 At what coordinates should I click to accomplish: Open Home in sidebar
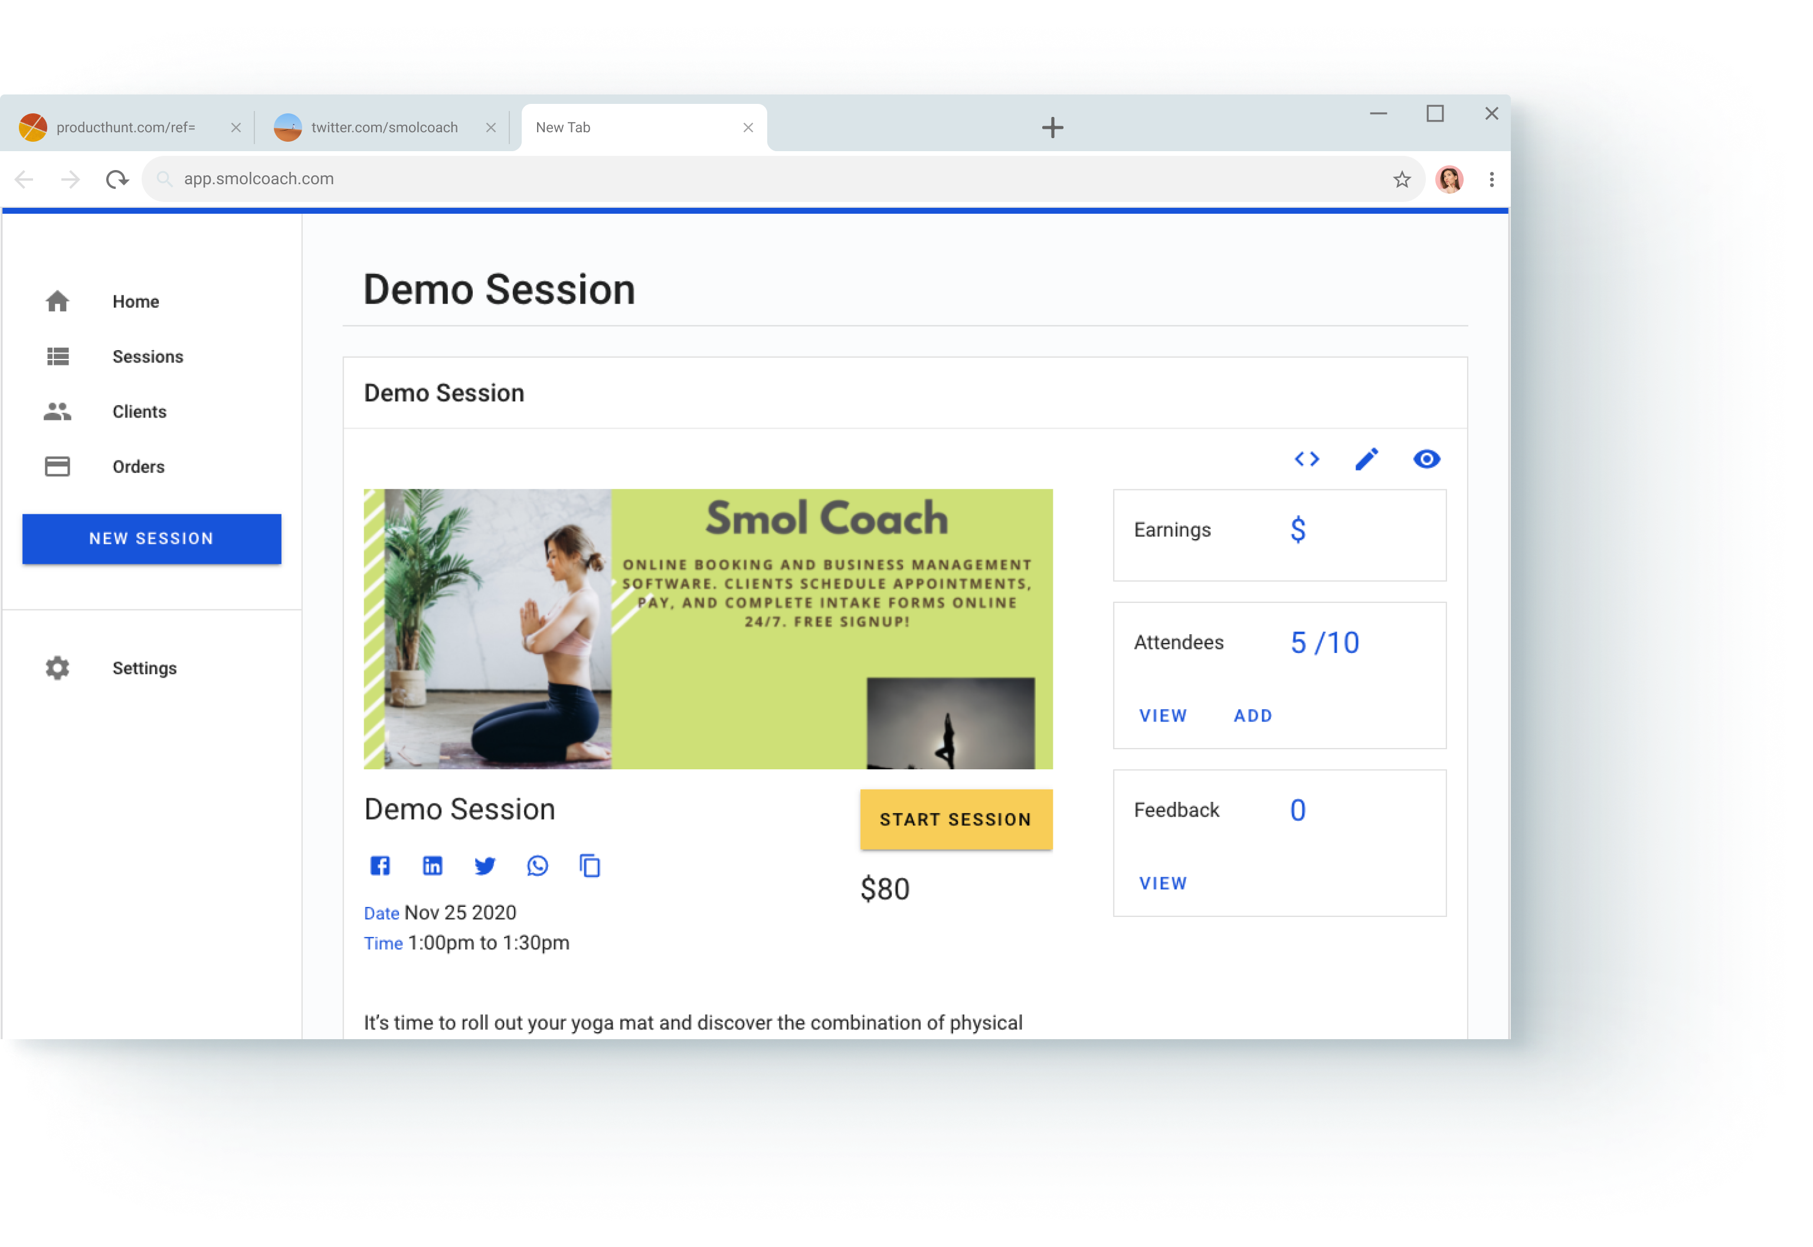(135, 302)
